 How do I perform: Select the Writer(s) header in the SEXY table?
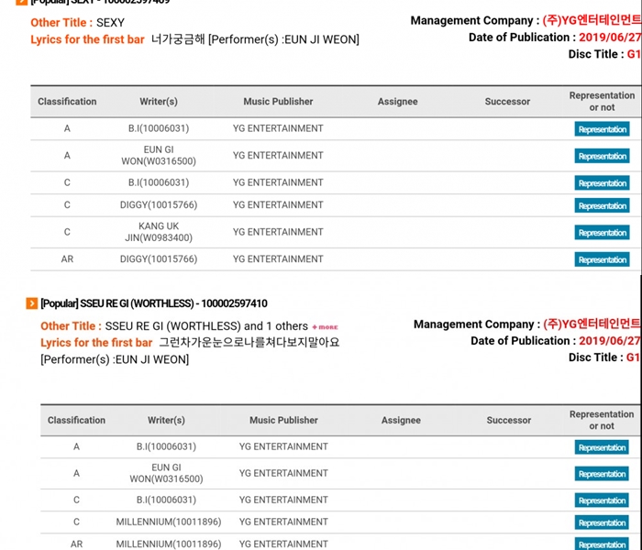[x=159, y=102]
